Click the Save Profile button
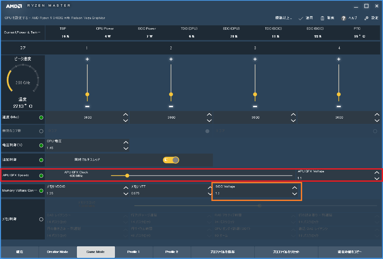Viewport: 383px width, 259px height. (x=223, y=252)
